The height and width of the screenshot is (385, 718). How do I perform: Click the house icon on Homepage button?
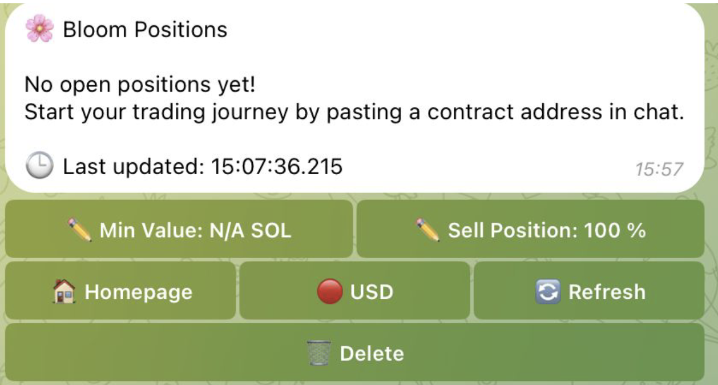[64, 292]
